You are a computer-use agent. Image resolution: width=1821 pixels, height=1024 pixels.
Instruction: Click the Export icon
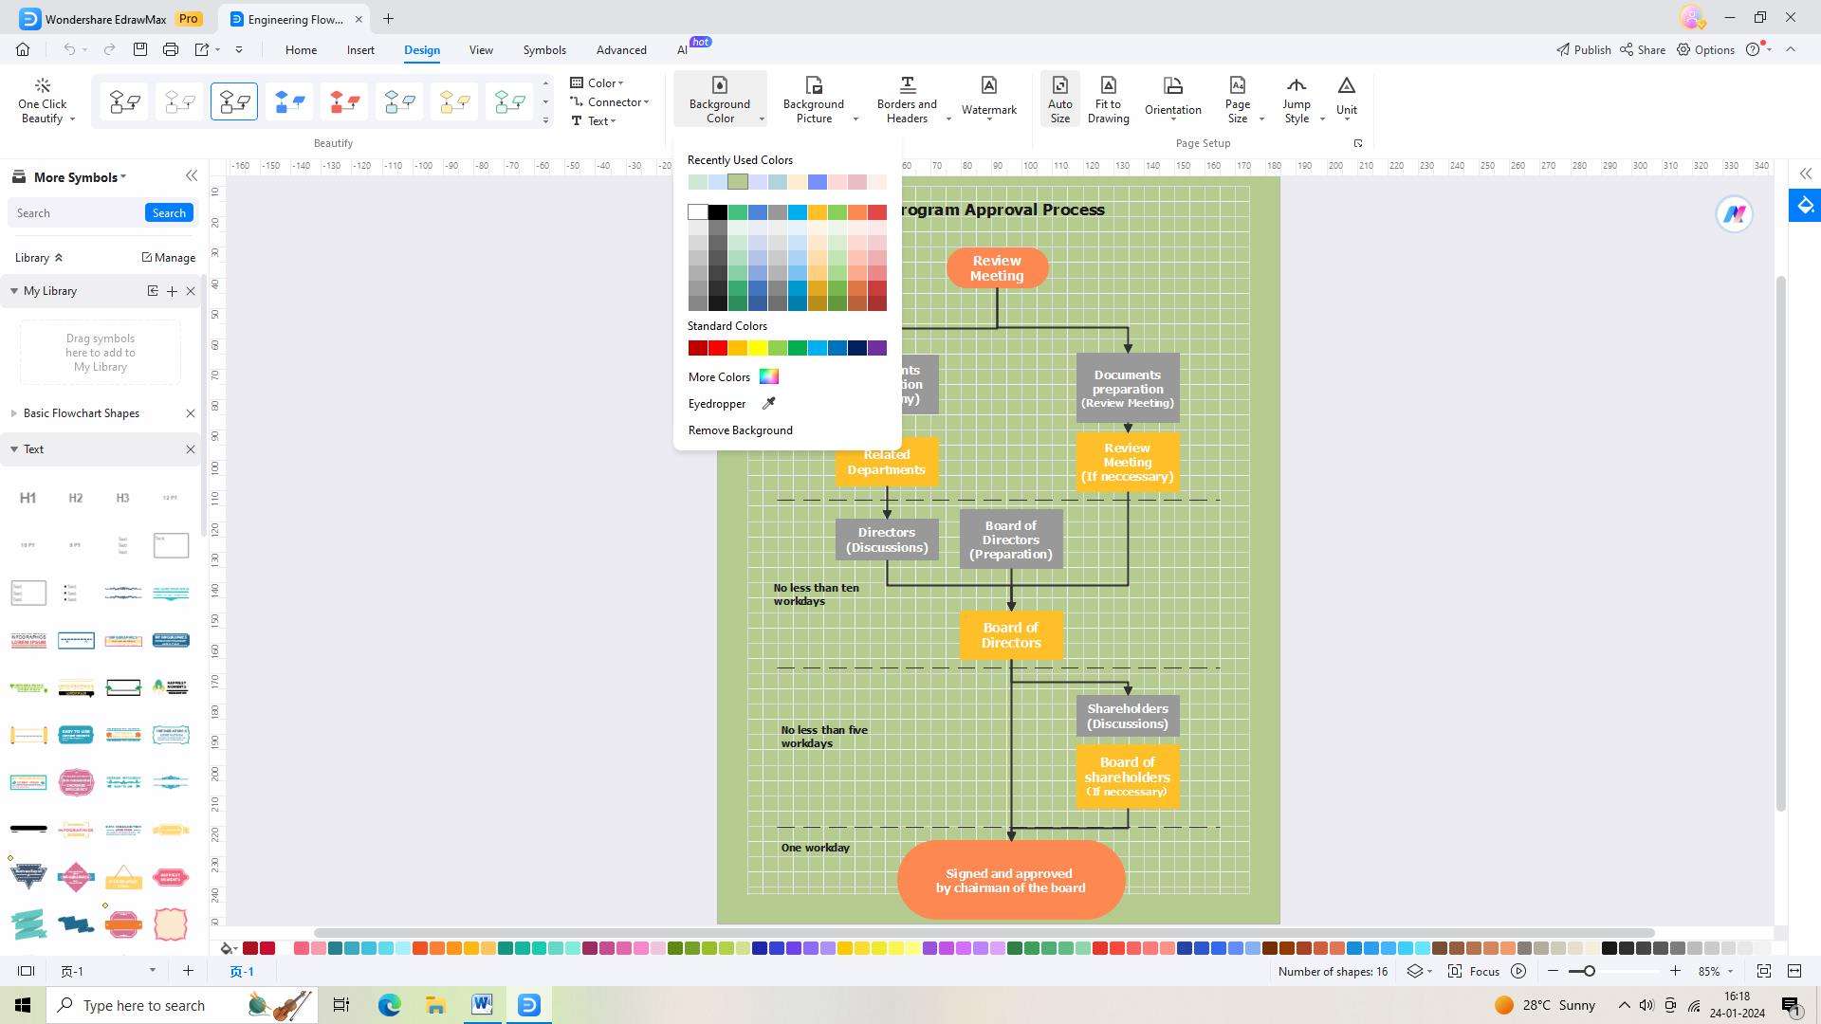tap(202, 49)
